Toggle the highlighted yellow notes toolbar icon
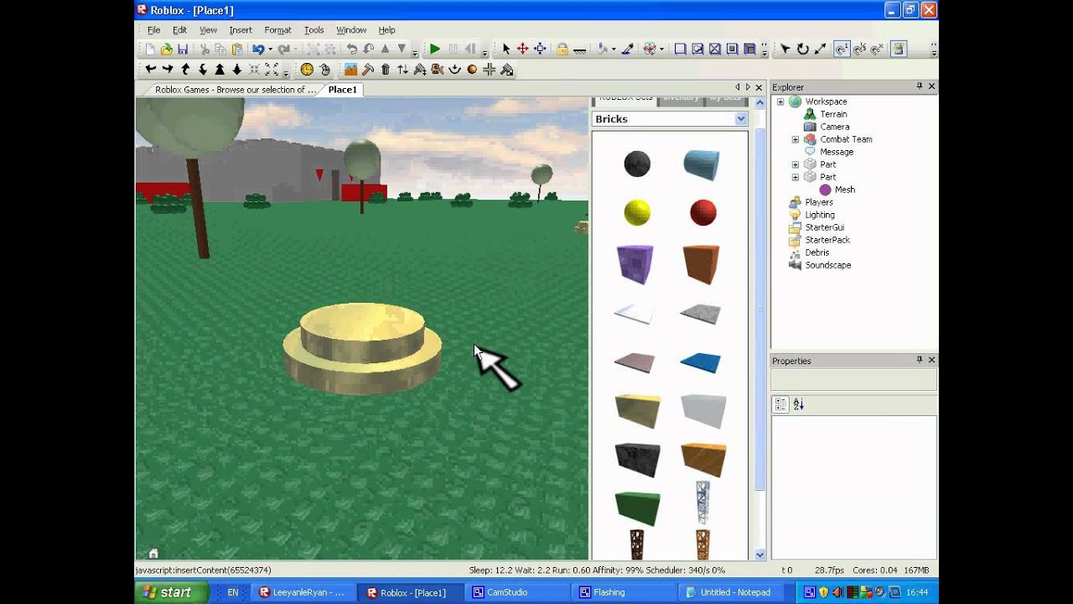The height and width of the screenshot is (604, 1073). coord(899,49)
